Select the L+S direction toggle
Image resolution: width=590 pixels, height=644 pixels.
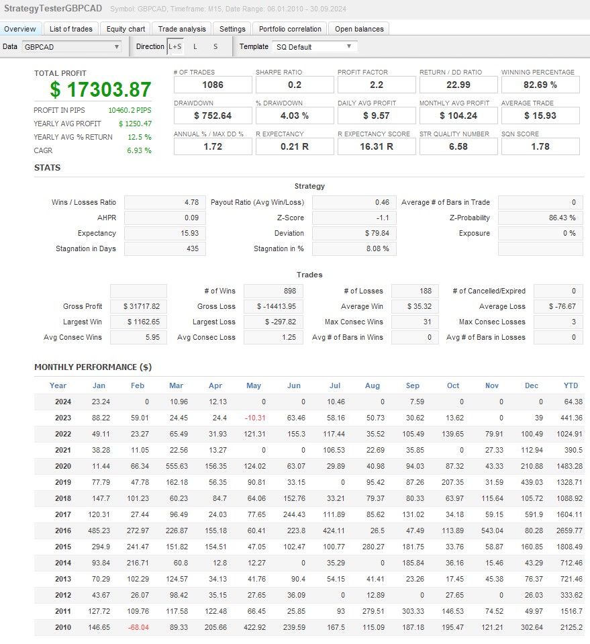[175, 46]
